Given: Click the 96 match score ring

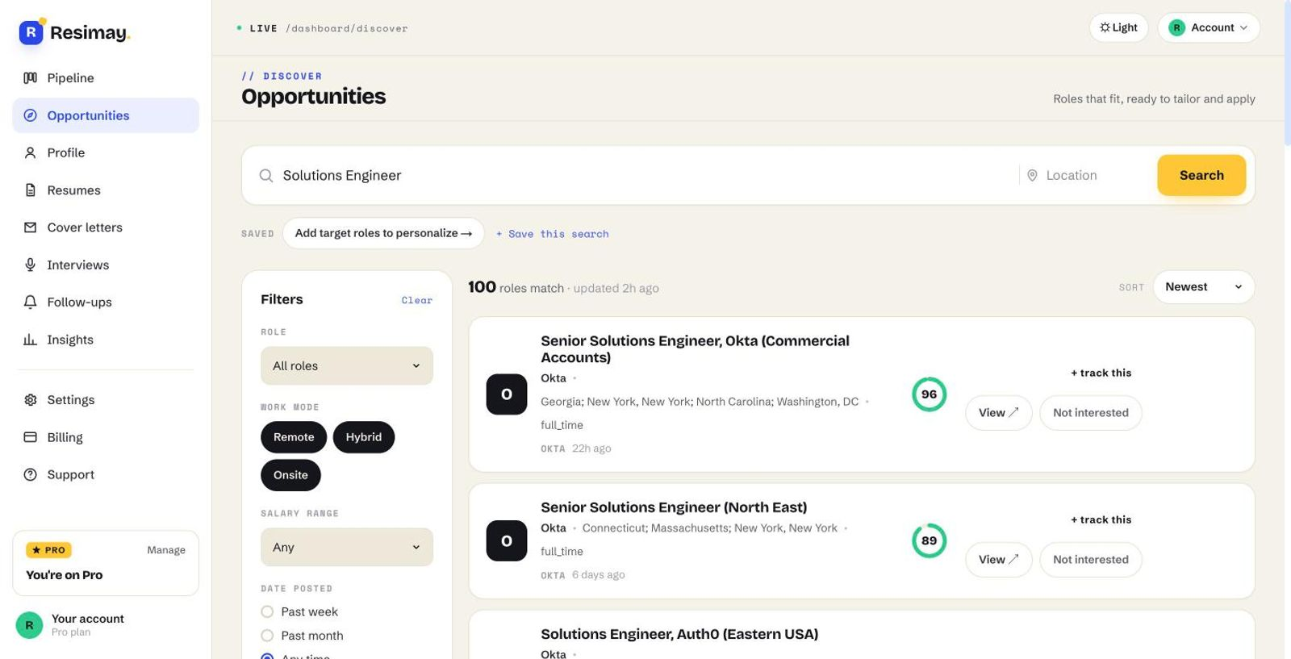Looking at the screenshot, I should 929,394.
